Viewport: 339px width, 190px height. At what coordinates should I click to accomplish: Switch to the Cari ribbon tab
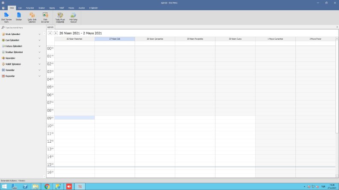(20, 8)
